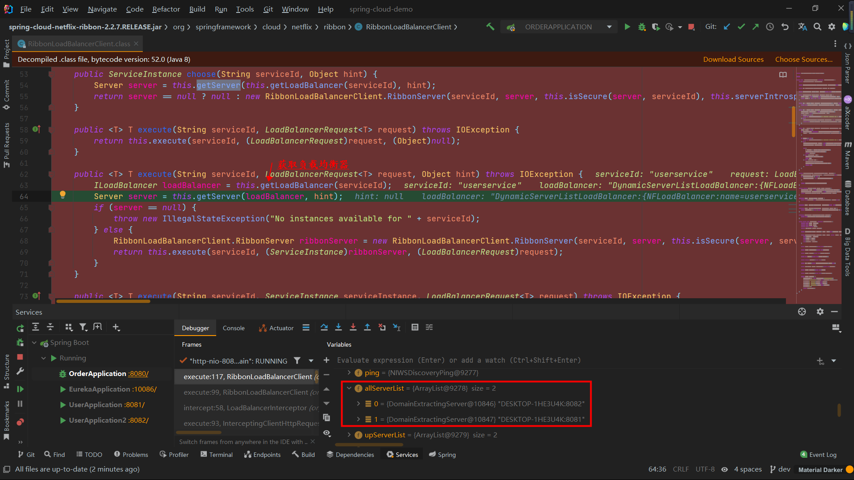Collapse the allServerList variable node
This screenshot has height=480, width=854.
(349, 388)
